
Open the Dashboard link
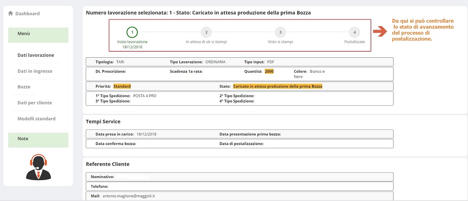(x=27, y=14)
